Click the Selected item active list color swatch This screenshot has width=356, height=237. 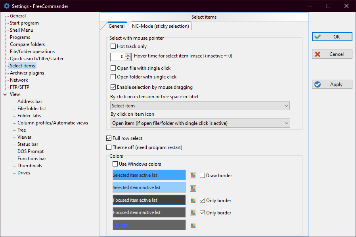point(149,175)
